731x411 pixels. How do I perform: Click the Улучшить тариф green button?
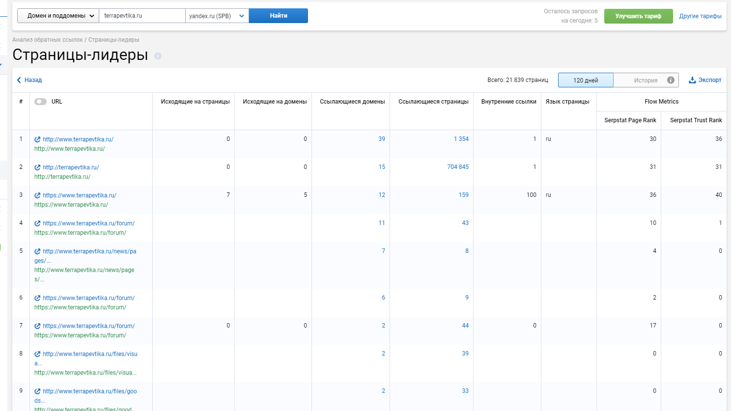point(638,16)
